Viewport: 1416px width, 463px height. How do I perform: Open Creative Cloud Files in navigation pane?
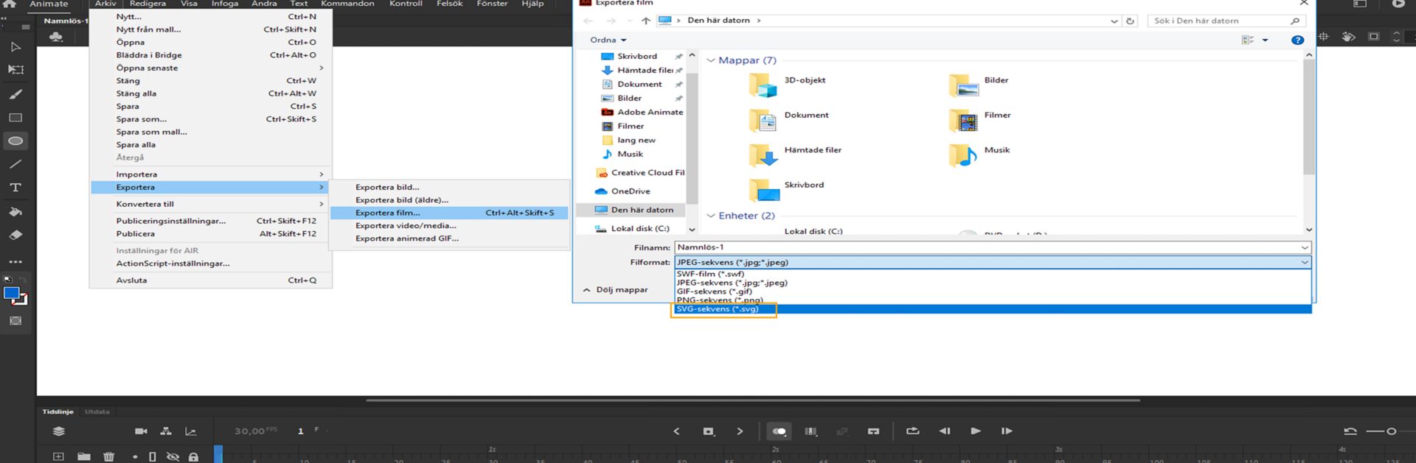[639, 173]
